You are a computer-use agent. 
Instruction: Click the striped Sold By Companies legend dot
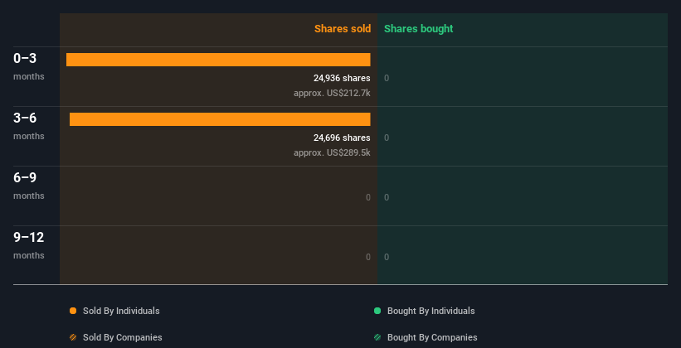click(73, 337)
